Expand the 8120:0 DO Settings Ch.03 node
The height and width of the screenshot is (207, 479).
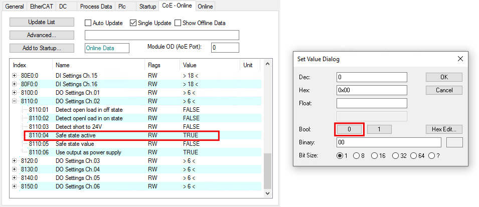(15, 161)
